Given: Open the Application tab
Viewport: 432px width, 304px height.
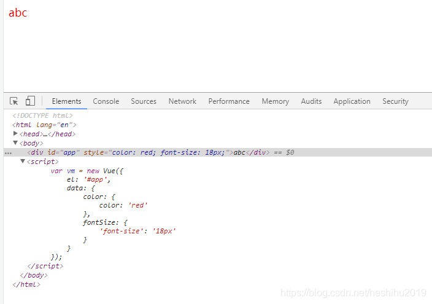Looking at the screenshot, I should point(352,101).
